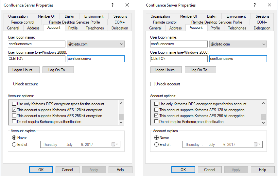This screenshot has height=176, width=278.
Task: Click Help button in left dialog
Action: 120,169
